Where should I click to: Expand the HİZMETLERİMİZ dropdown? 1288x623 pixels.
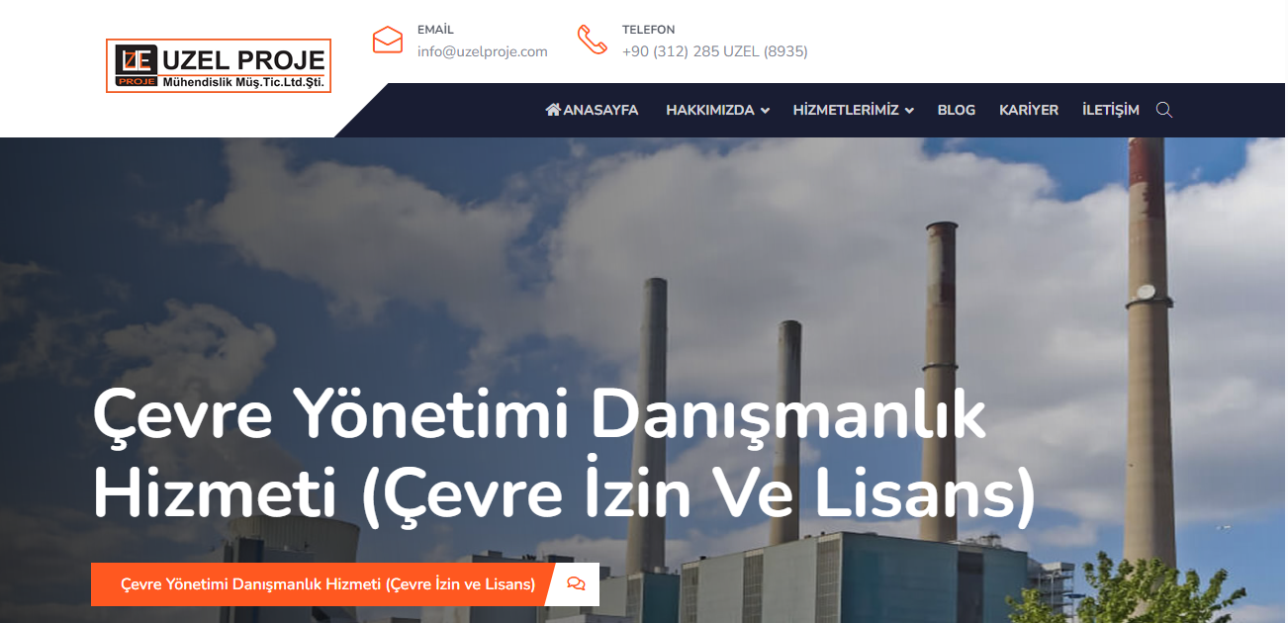[x=846, y=110]
